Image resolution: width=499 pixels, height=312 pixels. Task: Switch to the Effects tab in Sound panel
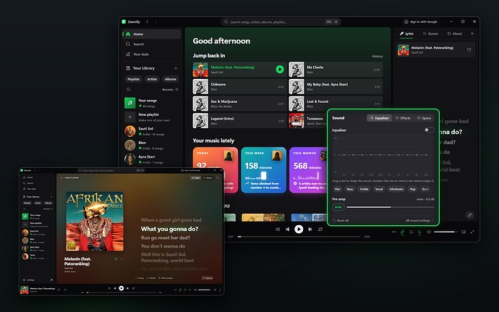coord(403,118)
